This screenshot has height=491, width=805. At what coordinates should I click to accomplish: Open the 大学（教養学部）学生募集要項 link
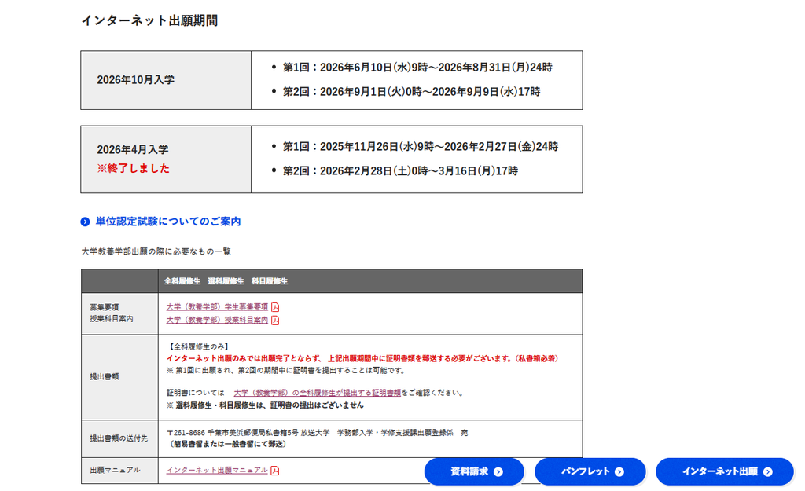[x=217, y=307]
